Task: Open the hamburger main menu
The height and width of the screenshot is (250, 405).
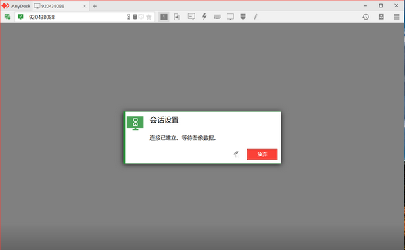Action: click(x=396, y=17)
